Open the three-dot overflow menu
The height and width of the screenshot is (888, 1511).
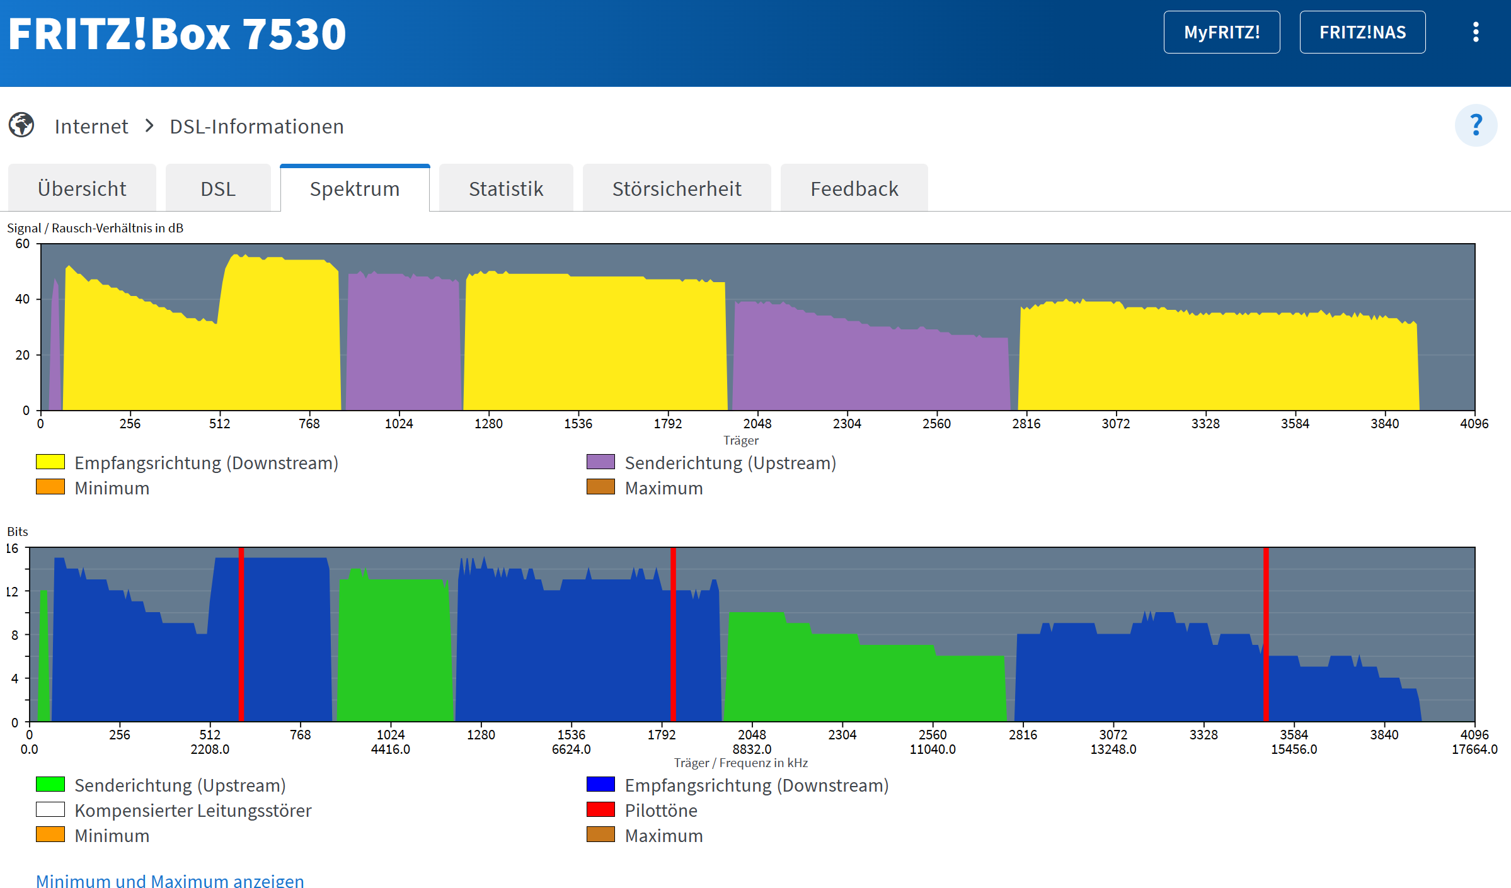coord(1476,32)
